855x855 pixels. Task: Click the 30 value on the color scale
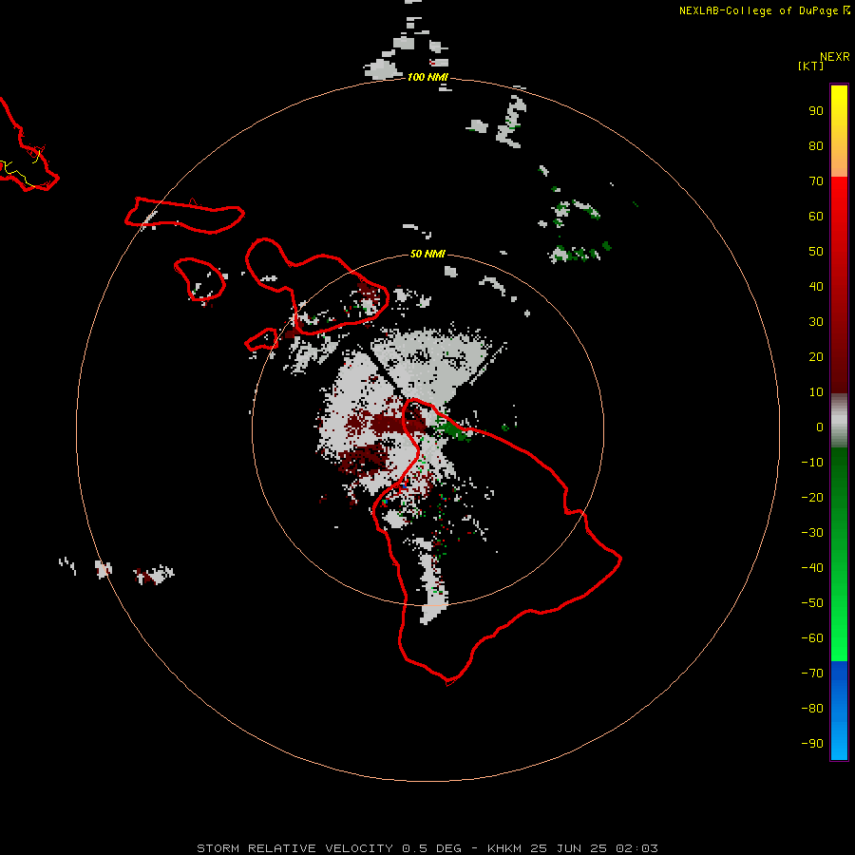(816, 322)
